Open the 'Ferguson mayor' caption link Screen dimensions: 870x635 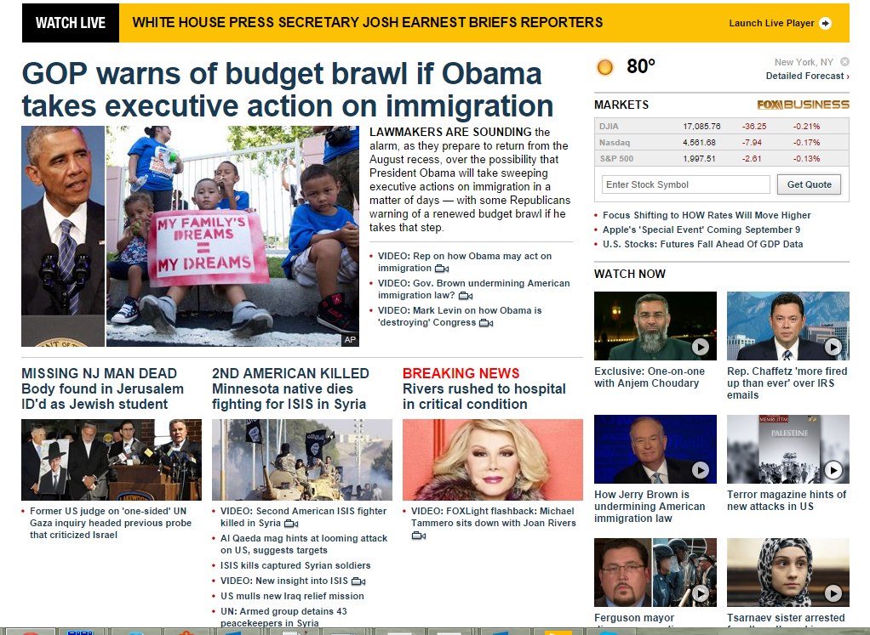point(634,618)
